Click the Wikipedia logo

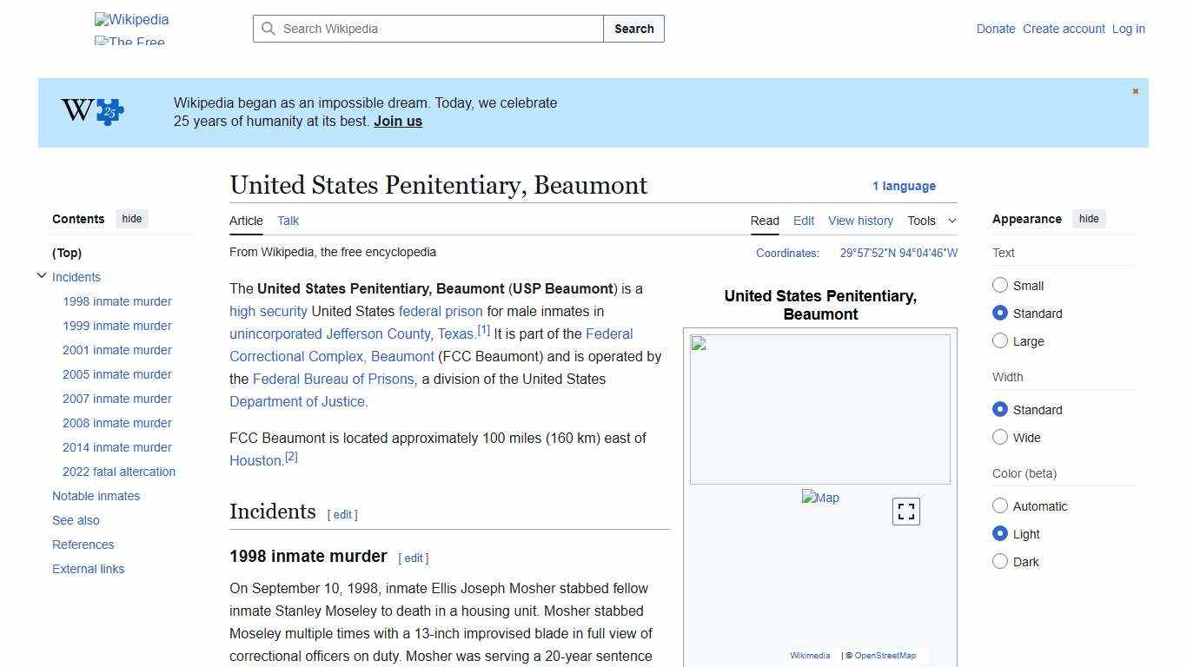(x=131, y=19)
